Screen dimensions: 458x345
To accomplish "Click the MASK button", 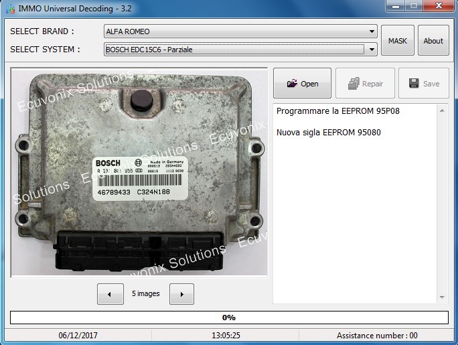I will point(398,40).
